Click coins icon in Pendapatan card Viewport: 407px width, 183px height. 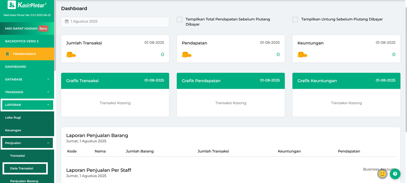pyautogui.click(x=187, y=54)
